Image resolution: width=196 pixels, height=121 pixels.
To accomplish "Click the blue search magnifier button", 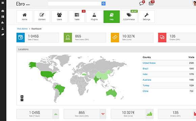I will tap(103, 4).
